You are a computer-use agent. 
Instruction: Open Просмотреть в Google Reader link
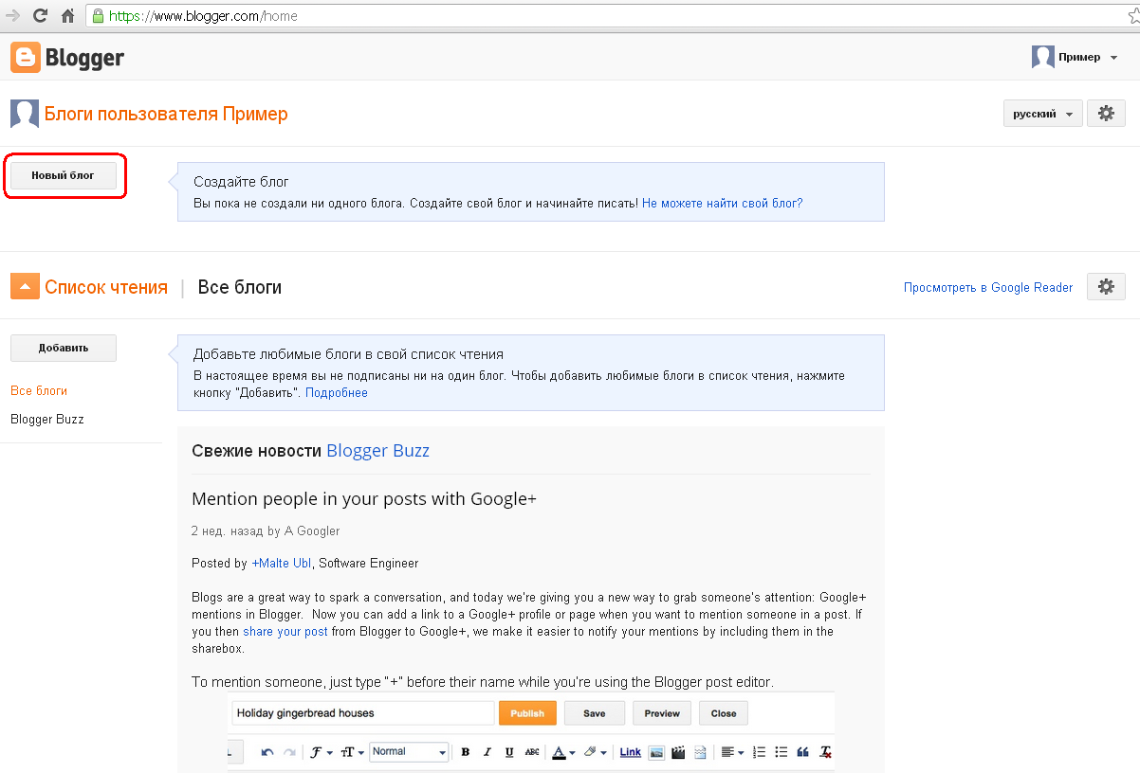[x=988, y=287]
